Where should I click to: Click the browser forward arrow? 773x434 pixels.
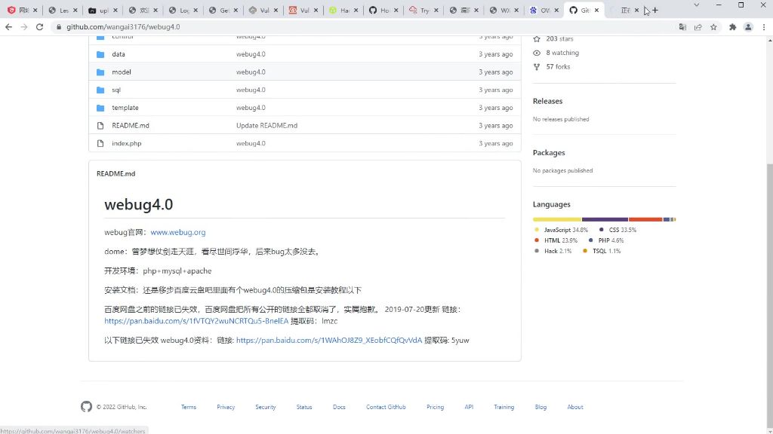24,27
